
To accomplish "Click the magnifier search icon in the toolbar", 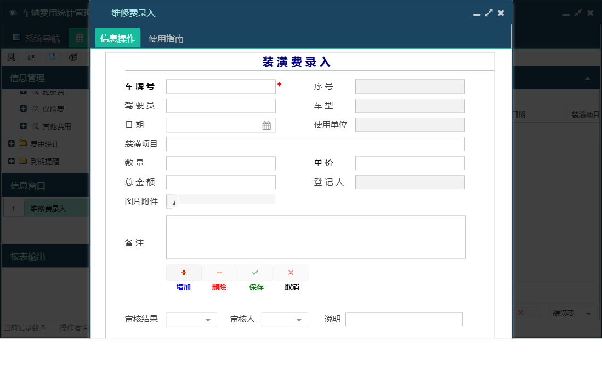I will point(11,57).
